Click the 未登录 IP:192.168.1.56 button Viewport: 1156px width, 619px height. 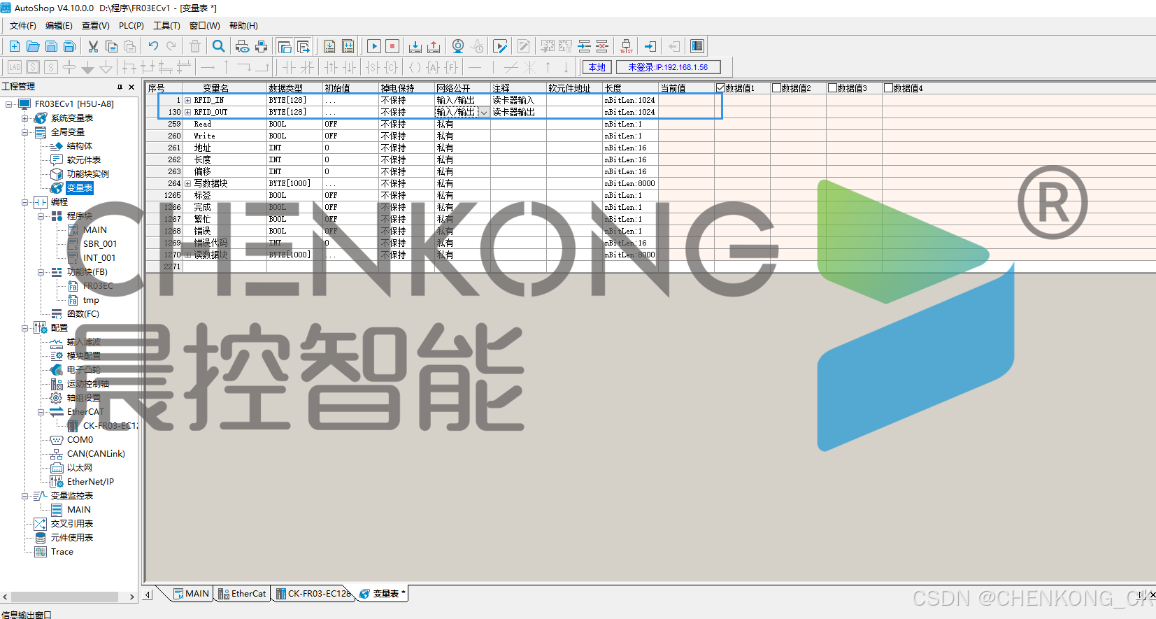tap(668, 67)
